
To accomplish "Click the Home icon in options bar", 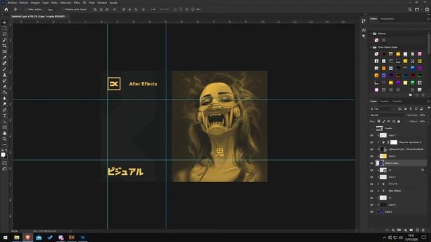I will 6,9.
